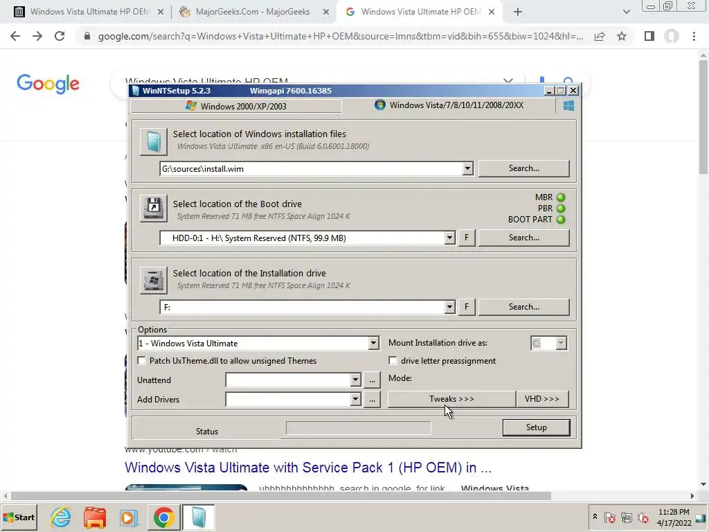Browse for Unattend file with ... button
This screenshot has height=532, width=709.
pyautogui.click(x=372, y=380)
